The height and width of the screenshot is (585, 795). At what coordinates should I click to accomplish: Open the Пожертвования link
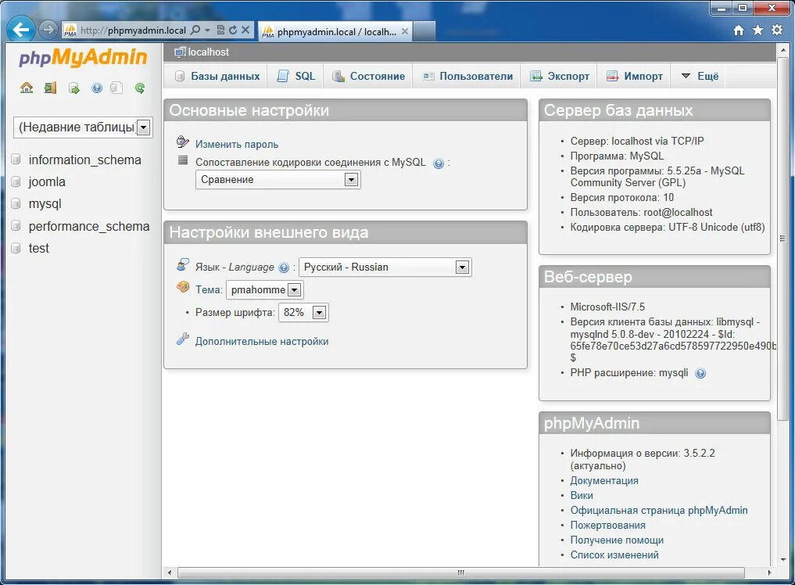tap(607, 525)
